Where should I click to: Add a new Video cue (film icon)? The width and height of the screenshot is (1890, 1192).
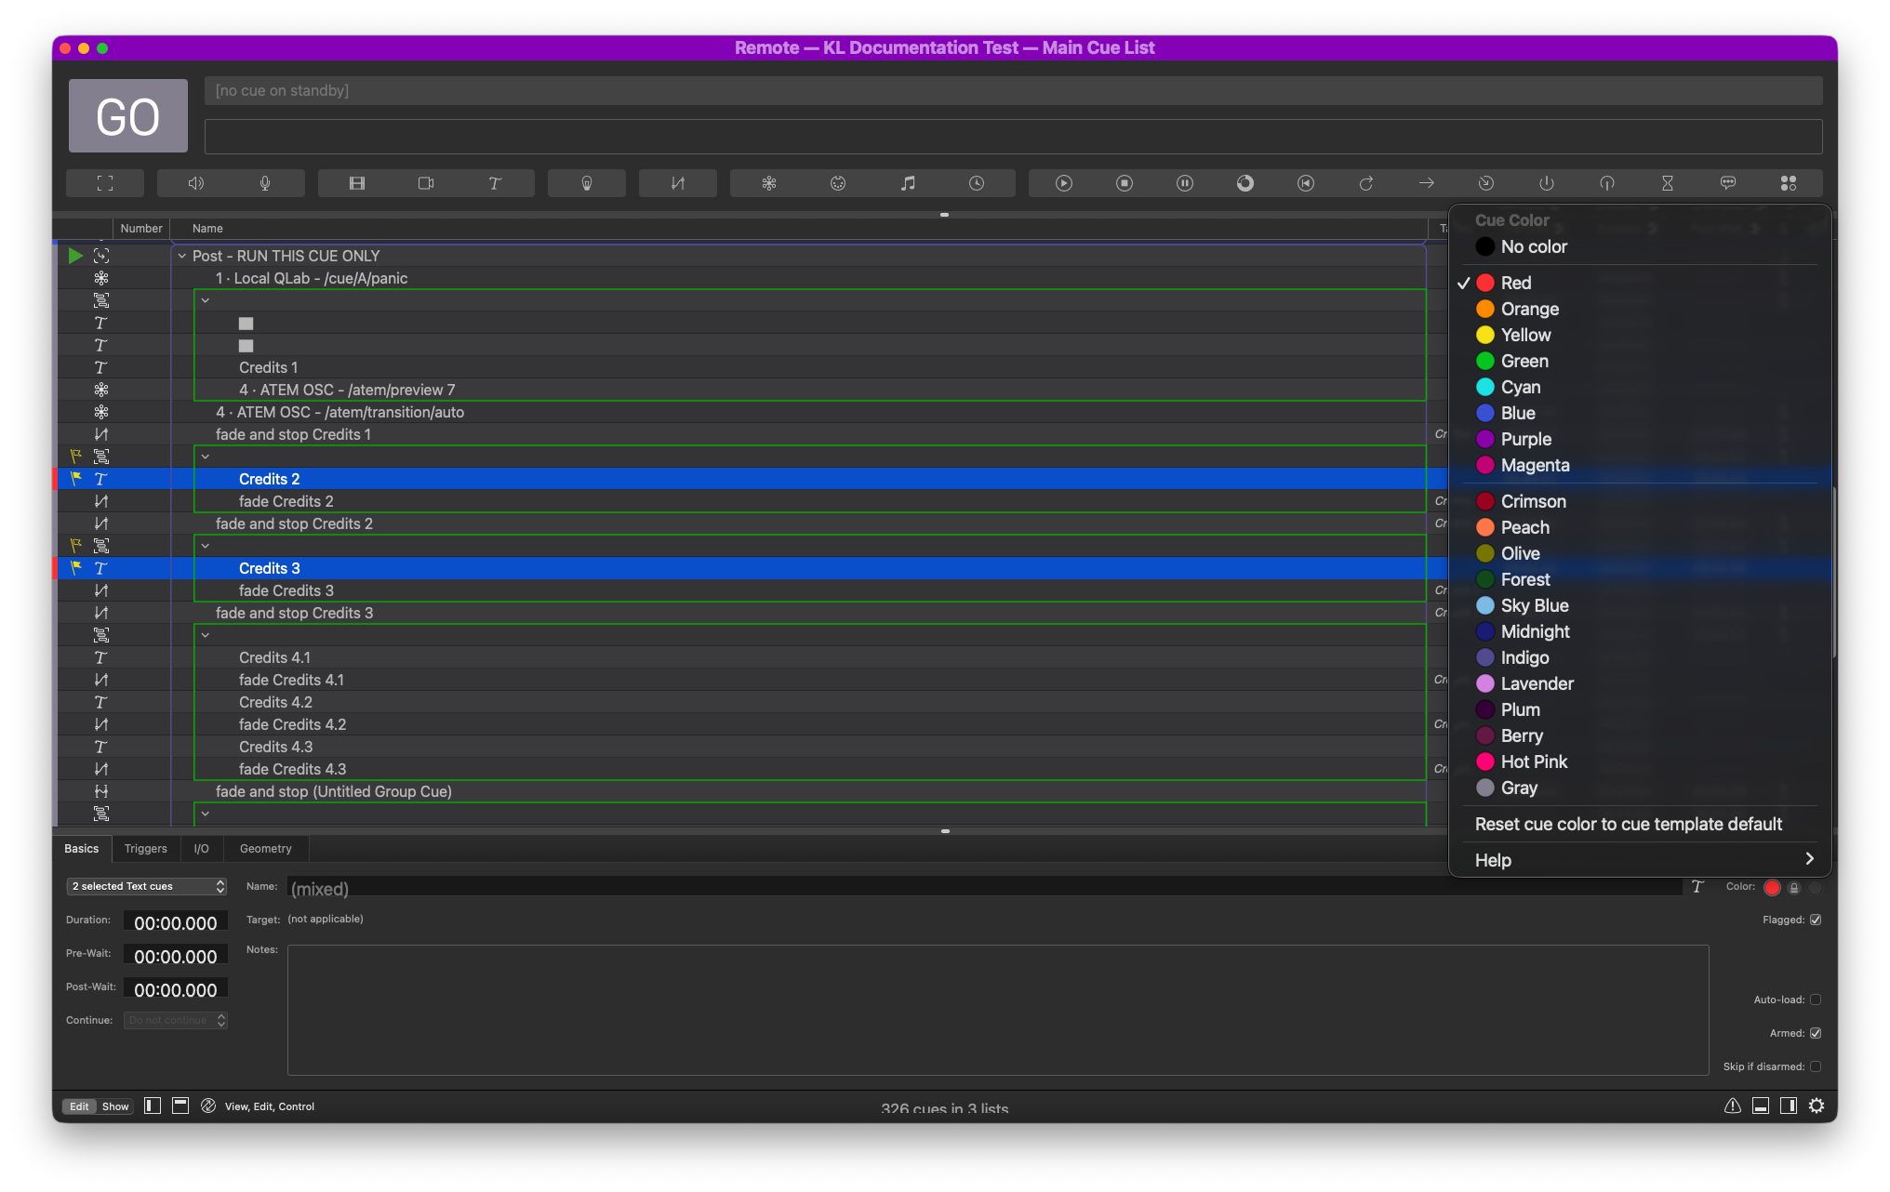[x=357, y=183]
